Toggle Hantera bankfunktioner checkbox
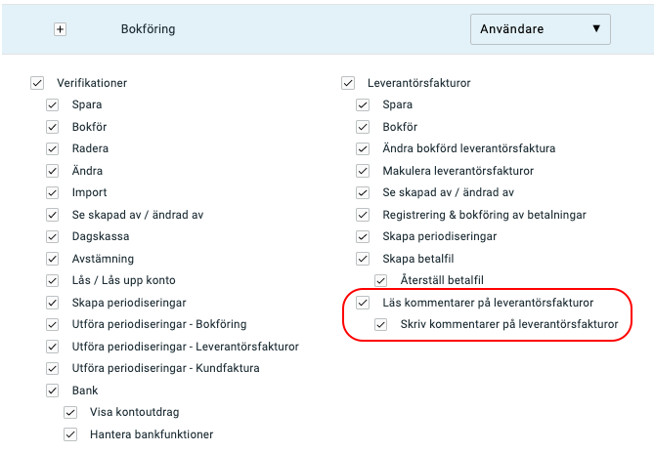654x452 pixels. tap(70, 434)
